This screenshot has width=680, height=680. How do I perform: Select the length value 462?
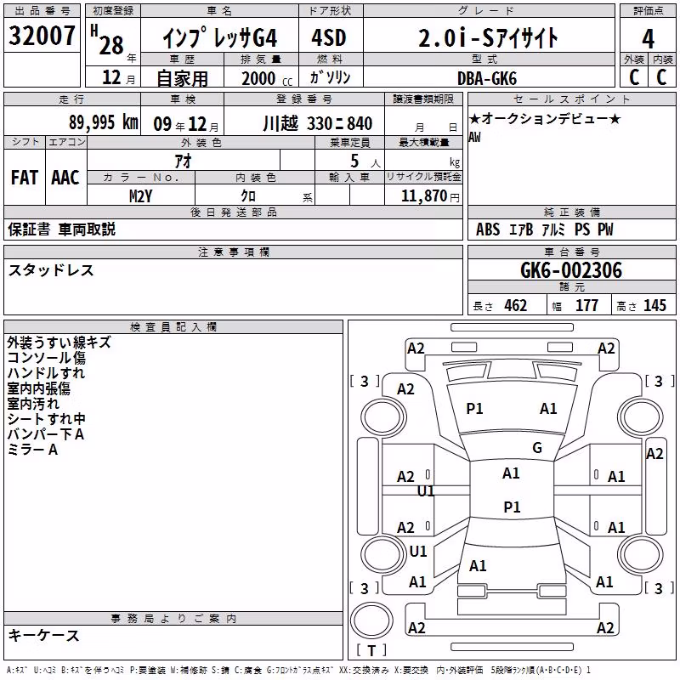516,306
